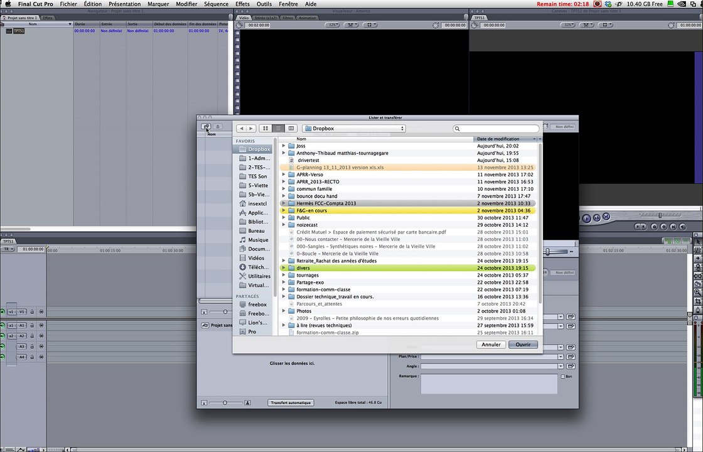Select the tournages folder row
The image size is (703, 452).
[x=407, y=276]
